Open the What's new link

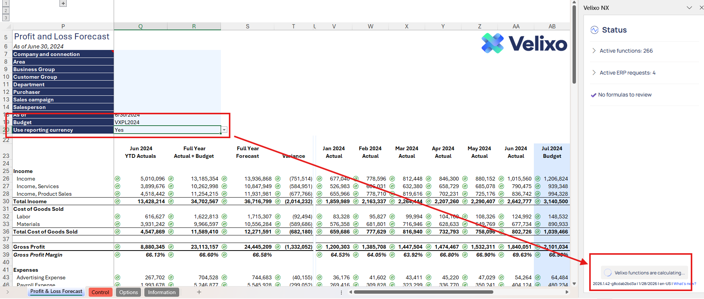684,283
